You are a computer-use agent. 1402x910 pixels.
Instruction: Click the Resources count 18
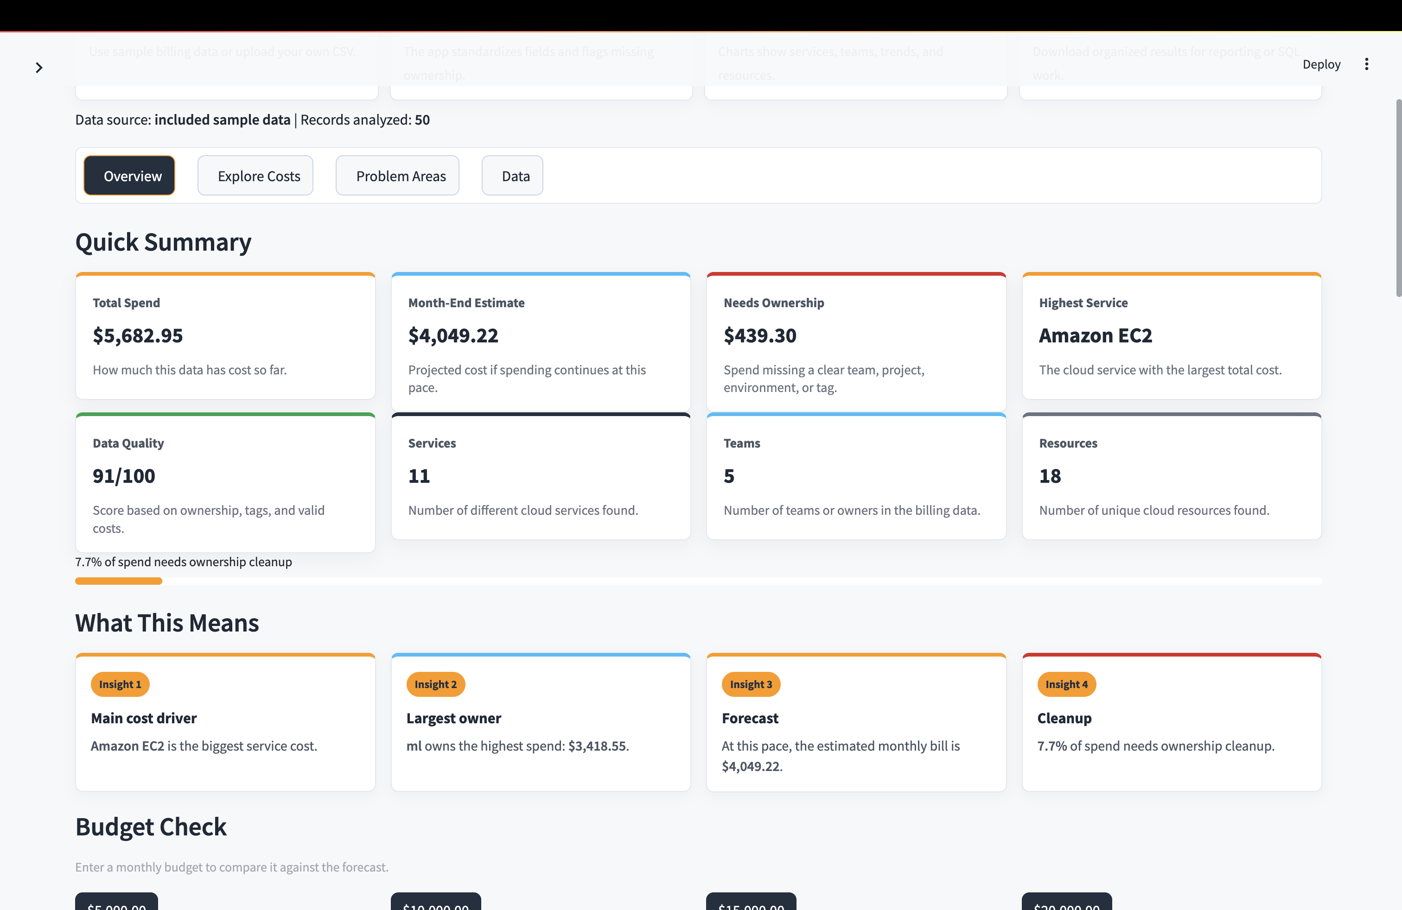1050,475
